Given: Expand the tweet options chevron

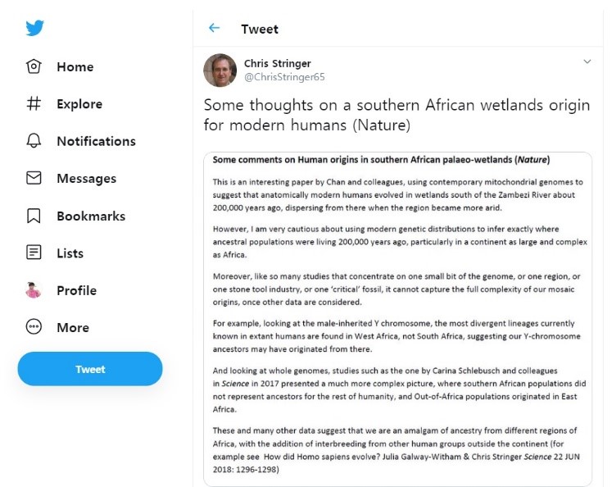Looking at the screenshot, I should click(x=587, y=62).
